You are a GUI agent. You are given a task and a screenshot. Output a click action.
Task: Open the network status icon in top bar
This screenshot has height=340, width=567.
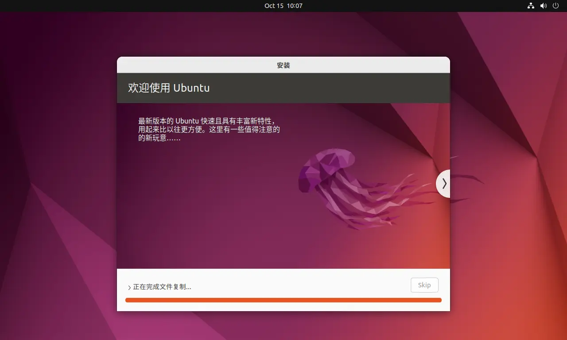531,6
